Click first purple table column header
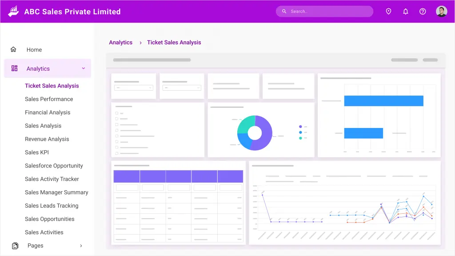The image size is (455, 256). (x=127, y=176)
